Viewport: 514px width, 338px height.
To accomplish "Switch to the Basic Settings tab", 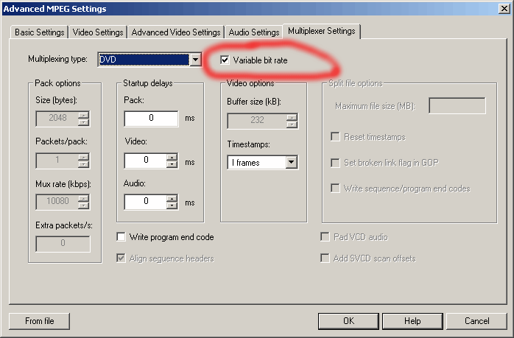I will (39, 32).
